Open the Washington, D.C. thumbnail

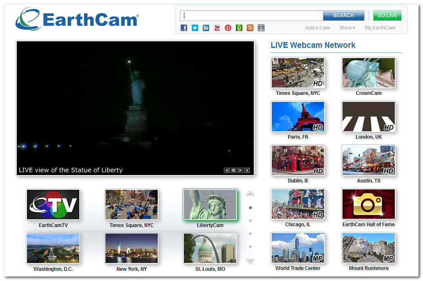[53, 248]
